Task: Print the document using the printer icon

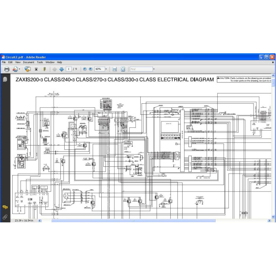Action: (7, 69)
